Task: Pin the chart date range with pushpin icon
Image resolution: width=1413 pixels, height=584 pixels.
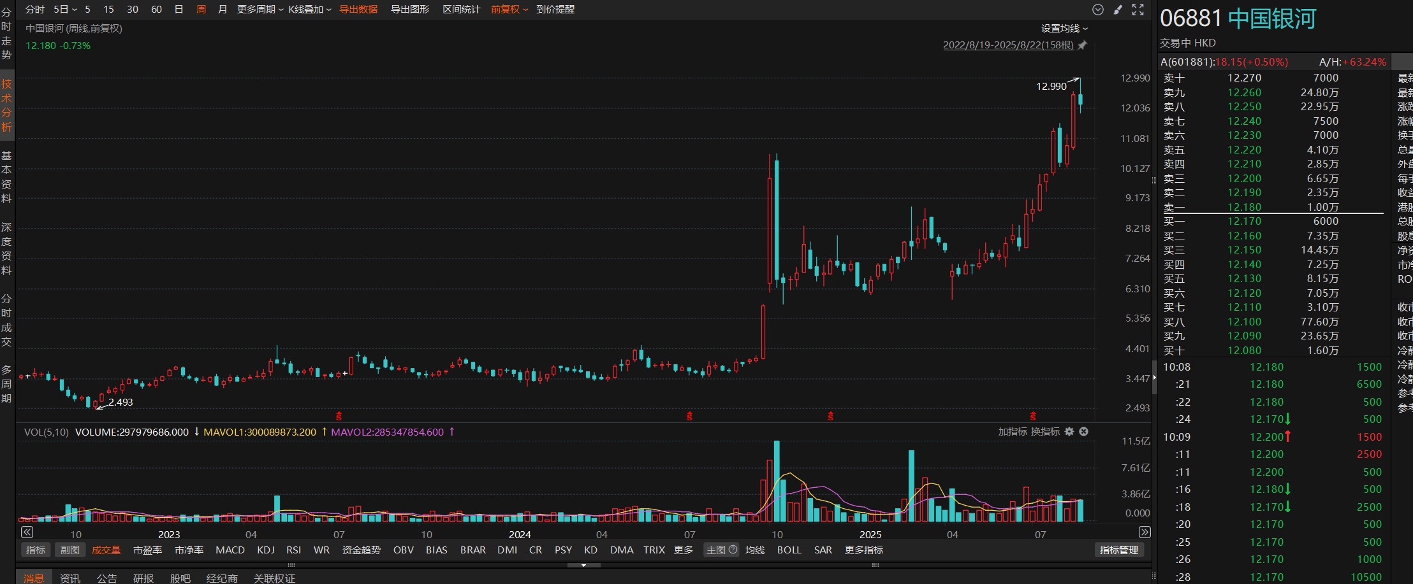Action: coord(1082,45)
